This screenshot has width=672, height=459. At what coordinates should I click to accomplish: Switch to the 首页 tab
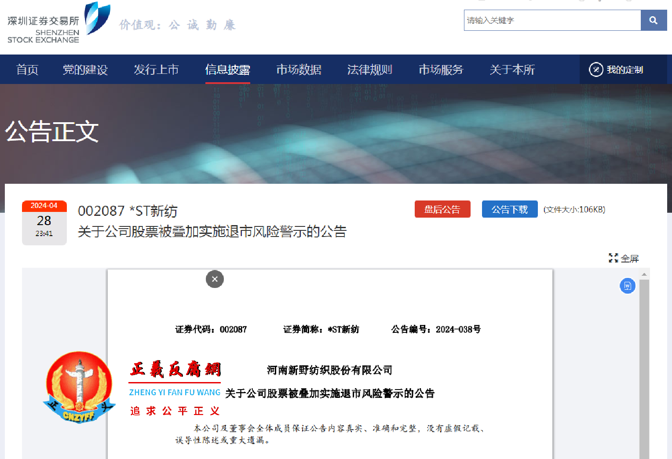coord(27,69)
